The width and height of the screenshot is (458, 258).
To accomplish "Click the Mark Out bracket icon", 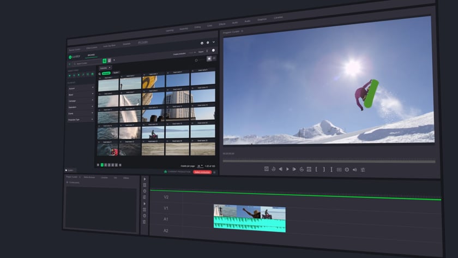I will click(324, 169).
